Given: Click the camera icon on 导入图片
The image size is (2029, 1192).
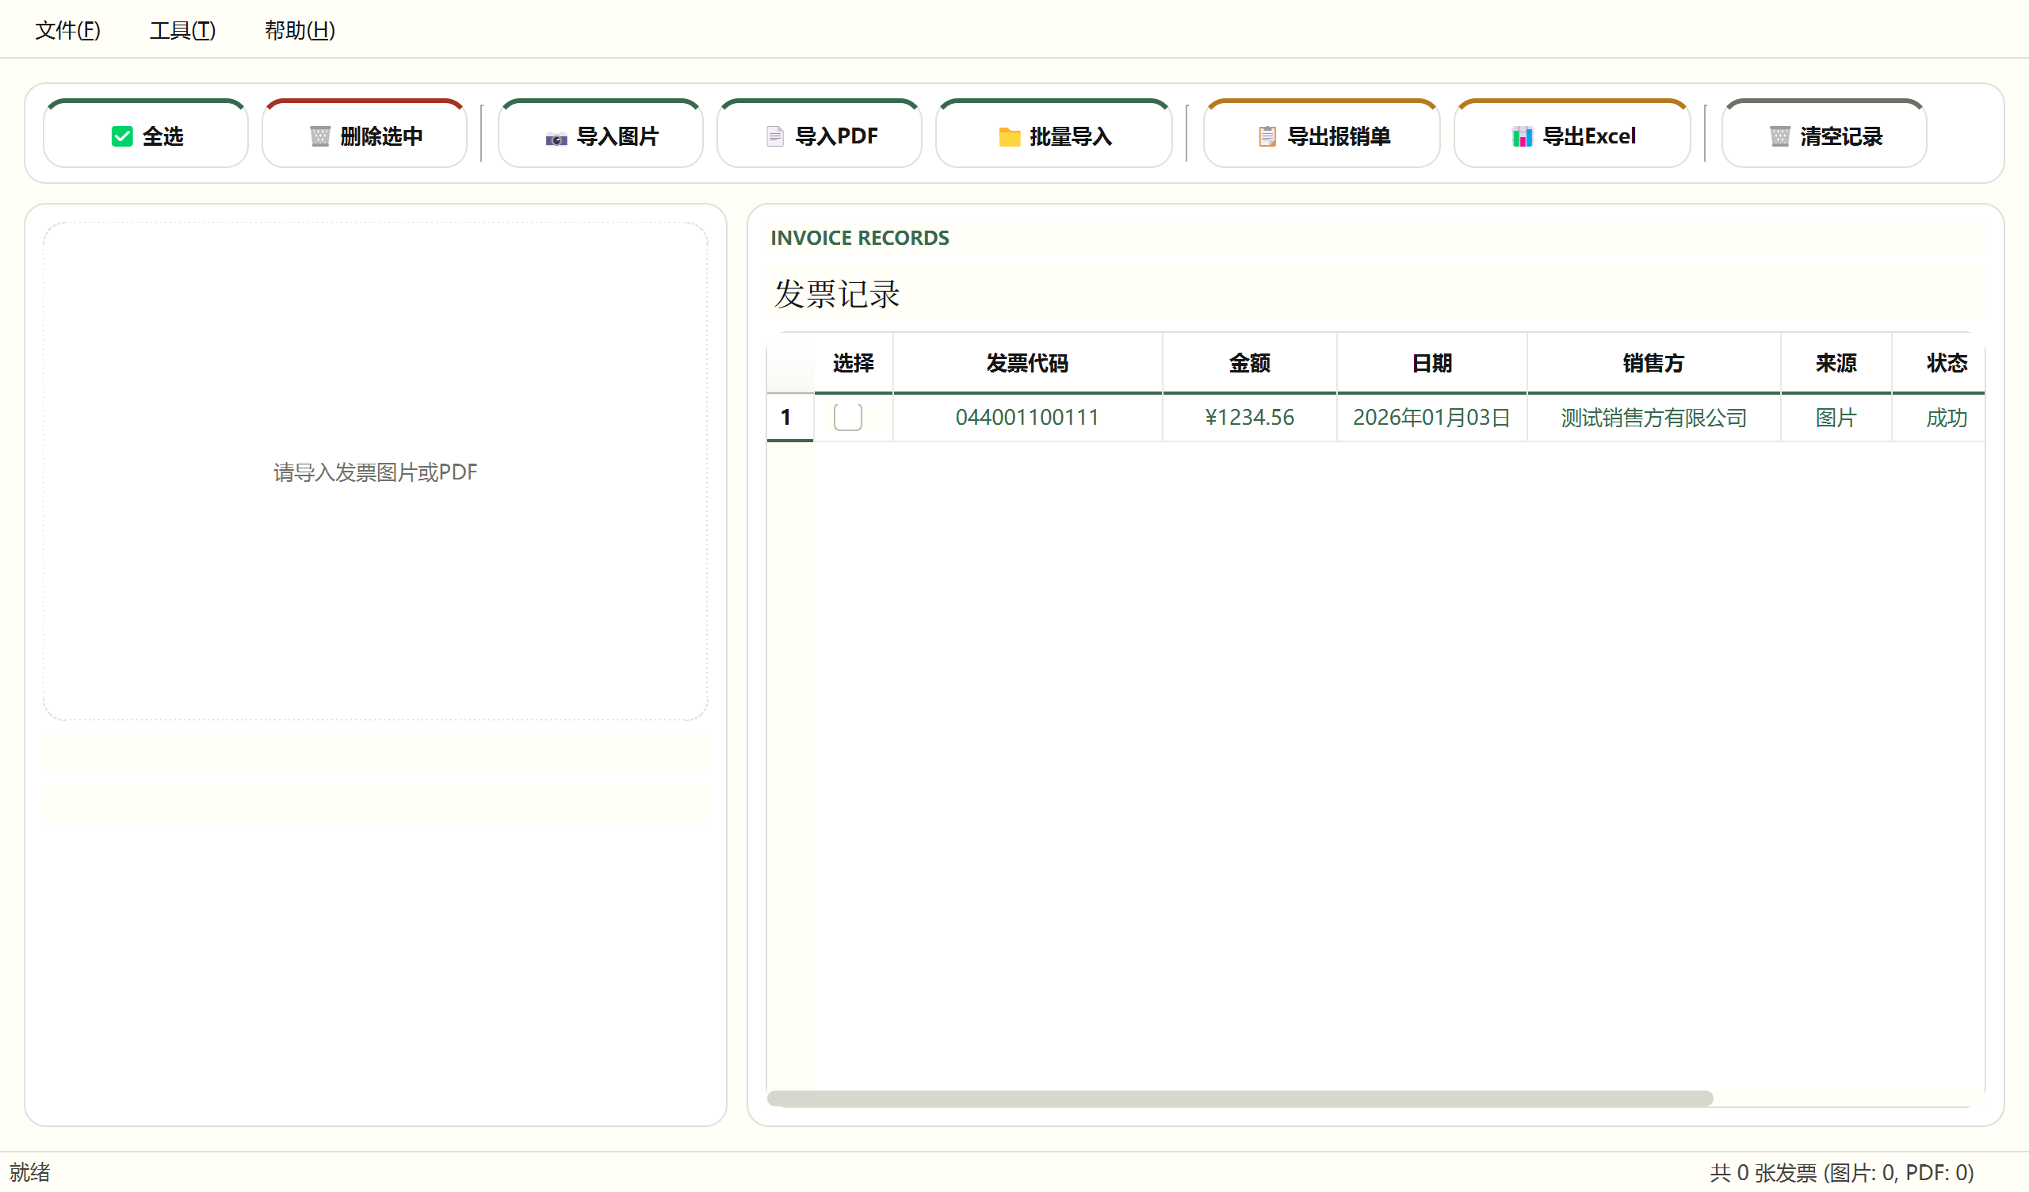Looking at the screenshot, I should 556,139.
